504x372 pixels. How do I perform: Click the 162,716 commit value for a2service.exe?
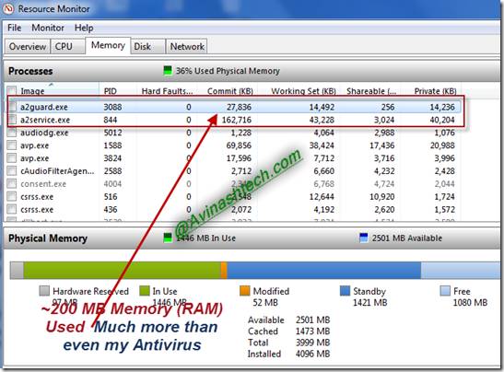click(237, 120)
